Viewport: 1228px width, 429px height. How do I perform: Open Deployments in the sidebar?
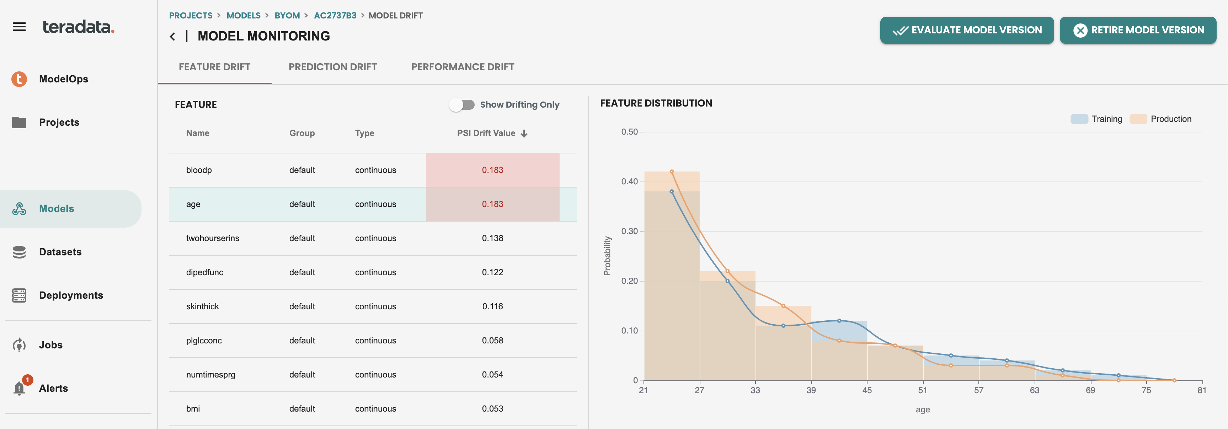click(x=71, y=295)
